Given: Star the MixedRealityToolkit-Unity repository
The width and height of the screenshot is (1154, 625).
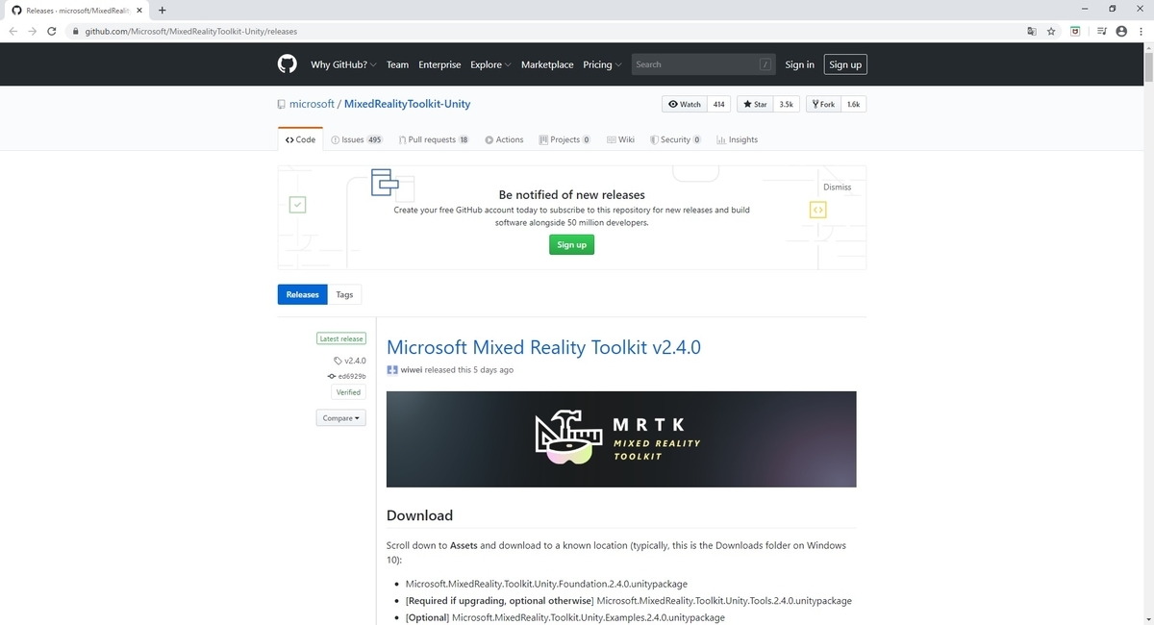Looking at the screenshot, I should (x=755, y=103).
